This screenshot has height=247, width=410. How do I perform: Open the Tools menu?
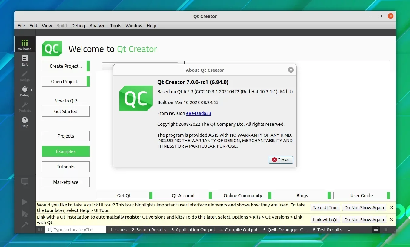[x=115, y=26]
